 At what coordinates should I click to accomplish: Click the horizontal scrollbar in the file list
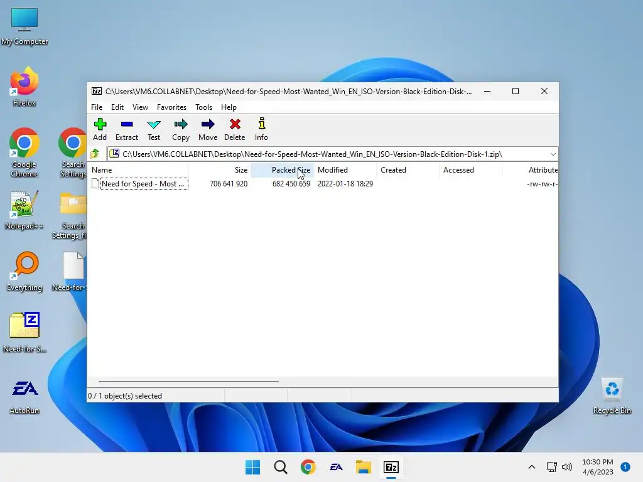[188, 381]
